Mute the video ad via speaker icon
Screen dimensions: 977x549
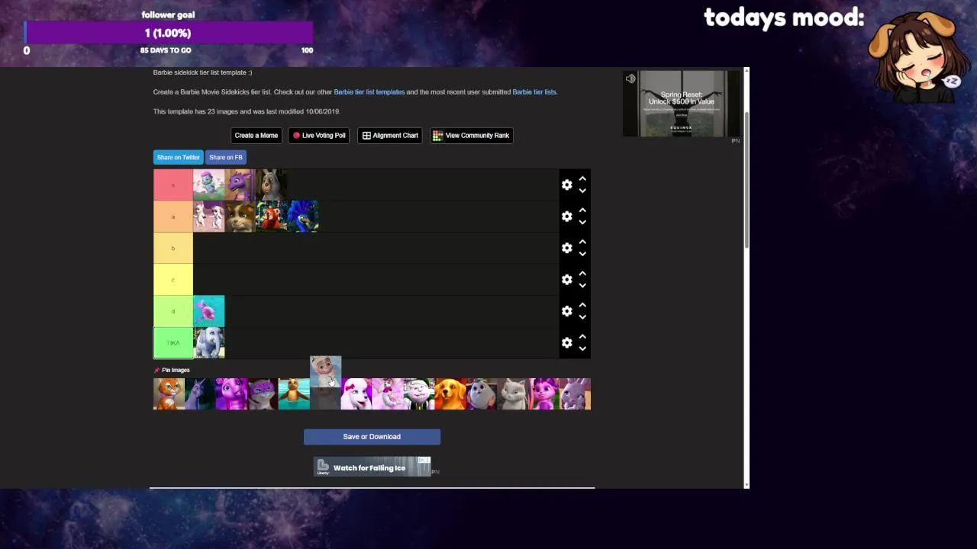coord(630,79)
